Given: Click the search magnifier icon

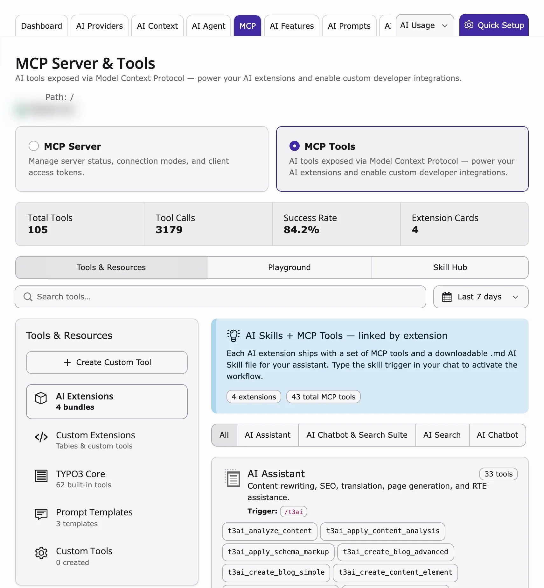Looking at the screenshot, I should tap(28, 297).
